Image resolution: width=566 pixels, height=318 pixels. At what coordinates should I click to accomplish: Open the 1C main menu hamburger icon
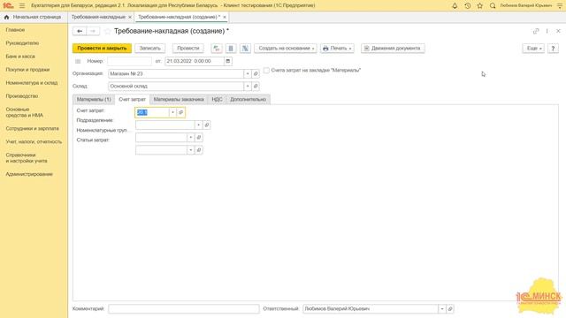pos(22,6)
